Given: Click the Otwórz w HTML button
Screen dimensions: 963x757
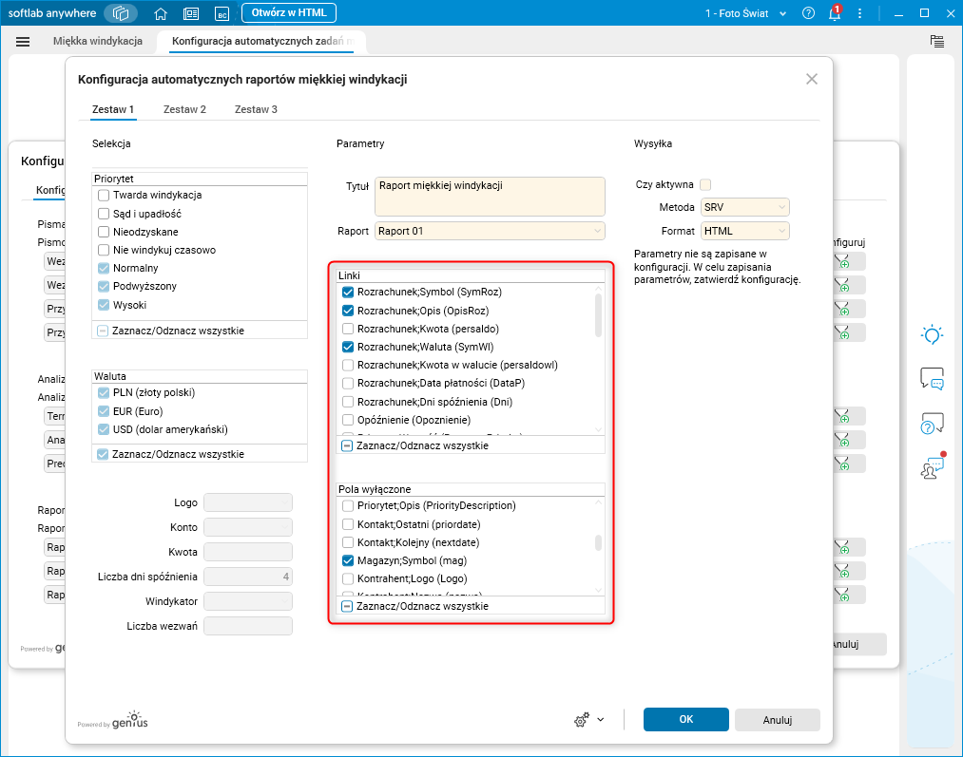Looking at the screenshot, I should [289, 13].
